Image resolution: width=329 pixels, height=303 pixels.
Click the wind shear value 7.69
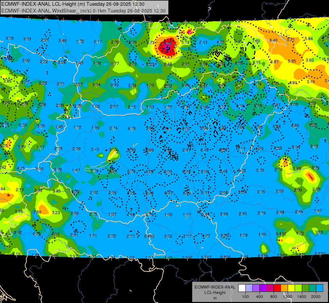256,41
